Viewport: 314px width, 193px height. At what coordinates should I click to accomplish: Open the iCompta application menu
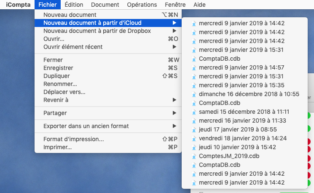18,5
